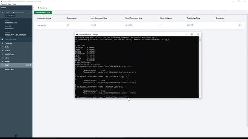Click the Command Prompt vertical scrollbar
The height and width of the screenshot is (139, 248).
click(200, 67)
